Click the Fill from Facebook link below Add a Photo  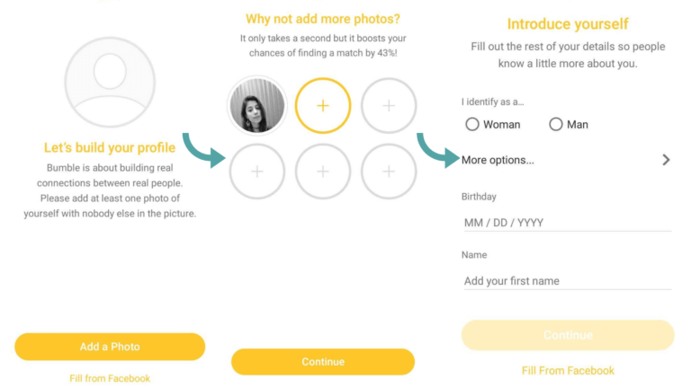[x=110, y=378]
